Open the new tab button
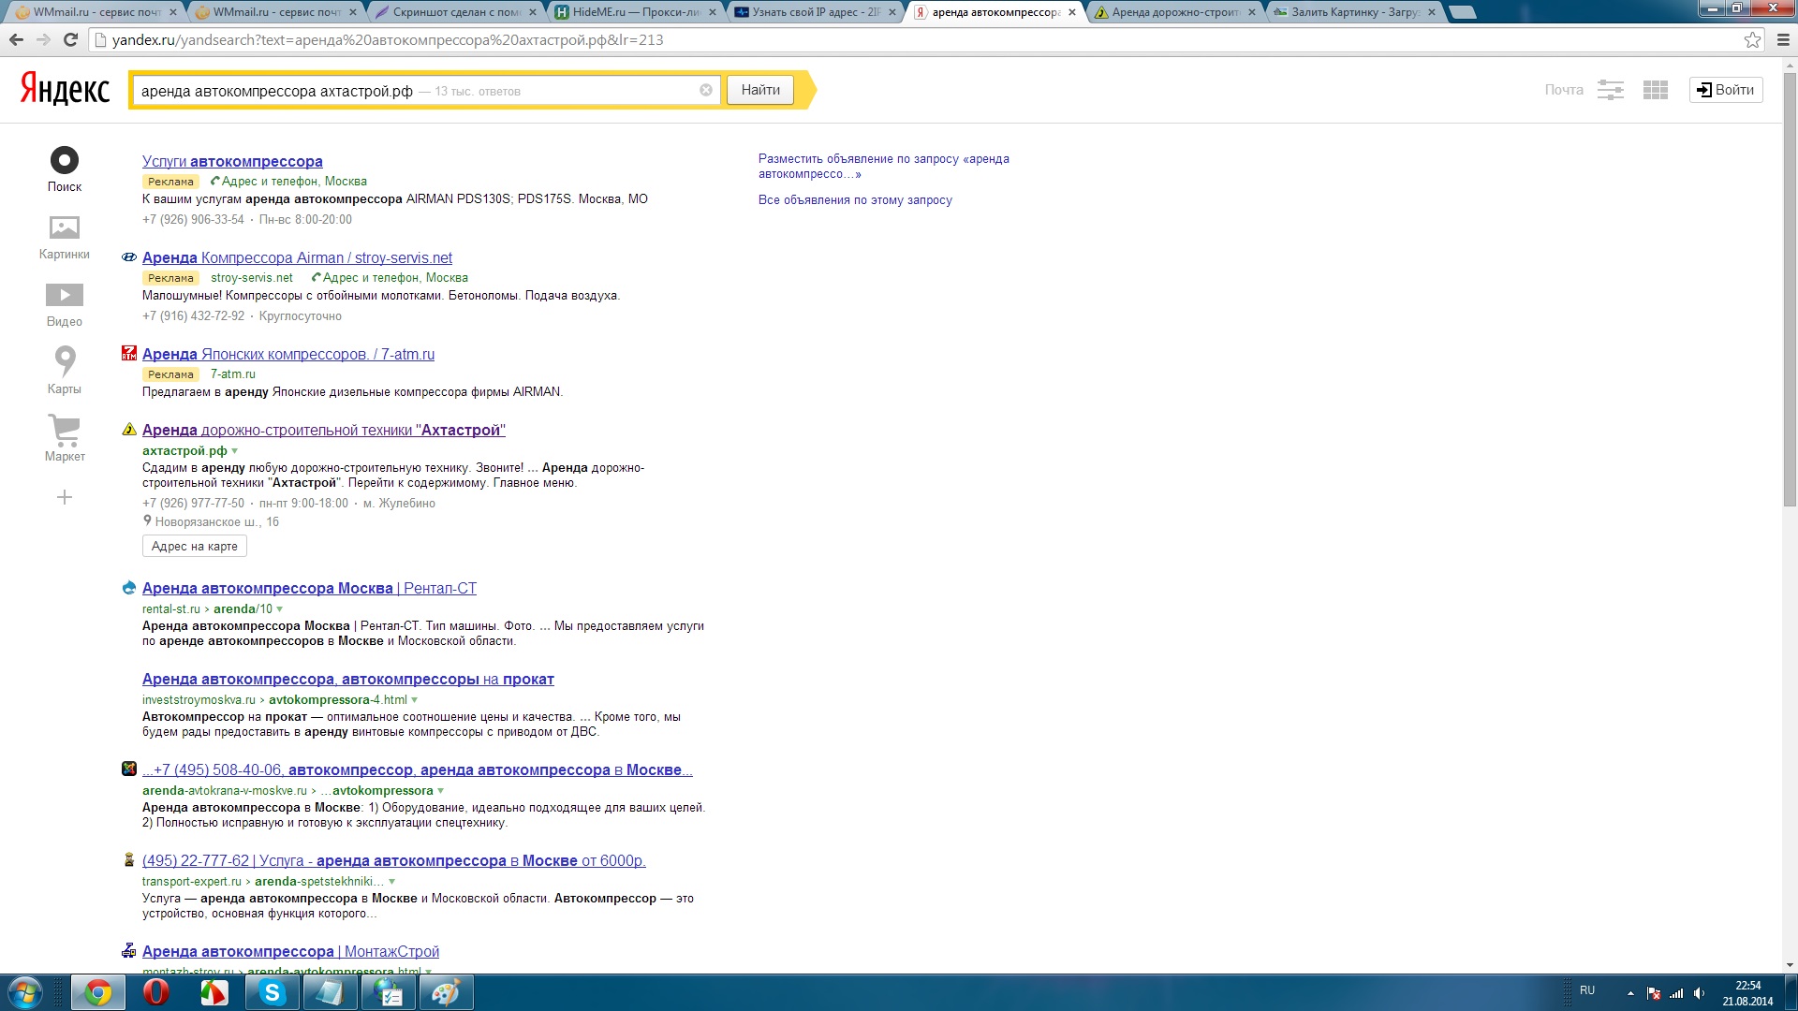Screen dimensions: 1798x1011 1461,12
